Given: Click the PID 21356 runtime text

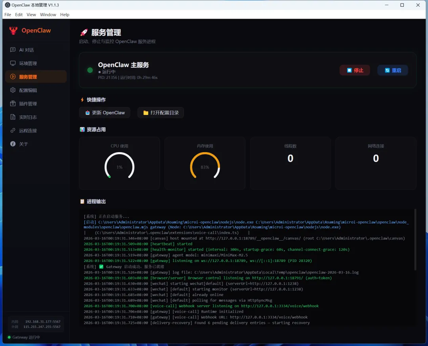Looking at the screenshot, I should [128, 78].
